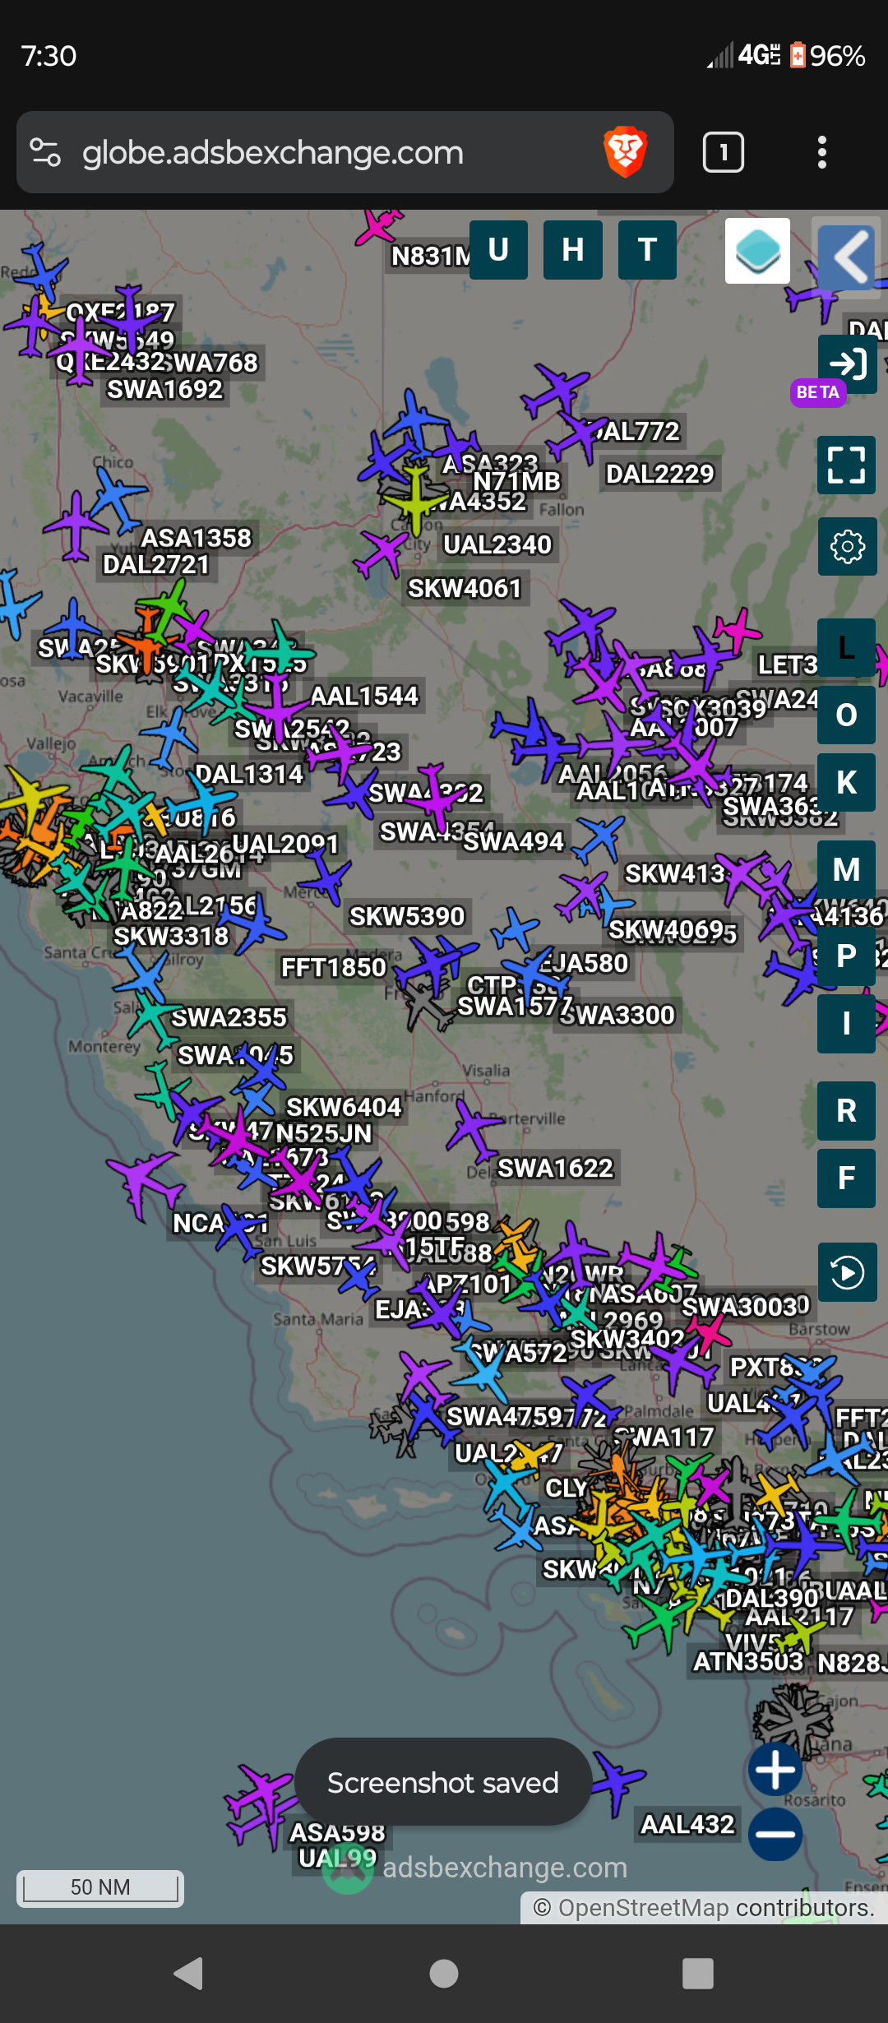Toggle fullscreen map view
Viewport: 888px width, 2023px height.
coord(847,465)
